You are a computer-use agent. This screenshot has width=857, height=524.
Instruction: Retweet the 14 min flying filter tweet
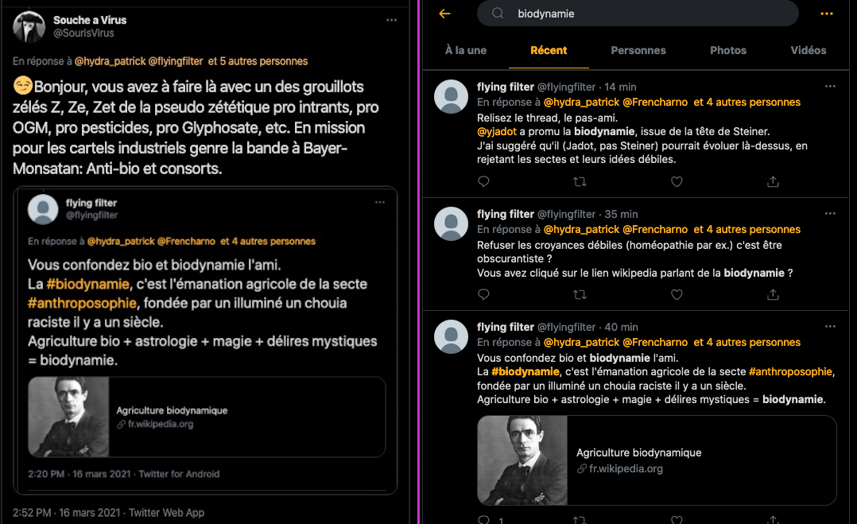tap(580, 181)
